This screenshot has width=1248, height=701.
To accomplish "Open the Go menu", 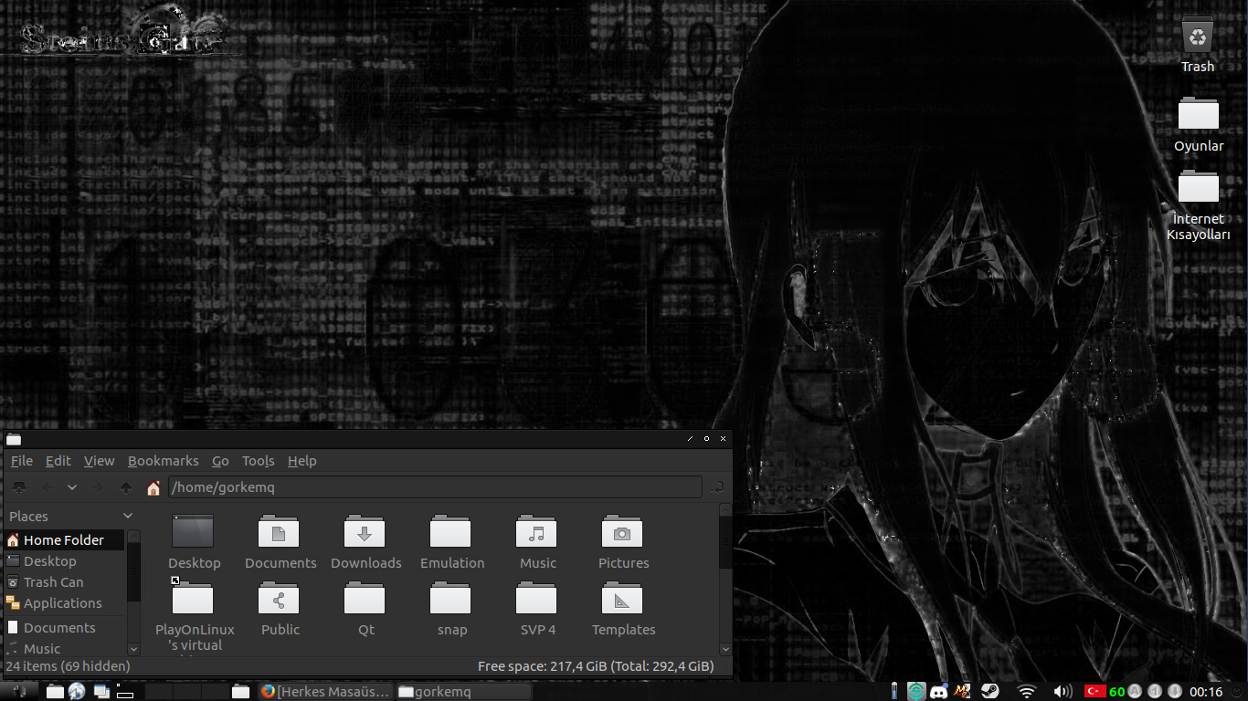I will pyautogui.click(x=220, y=461).
